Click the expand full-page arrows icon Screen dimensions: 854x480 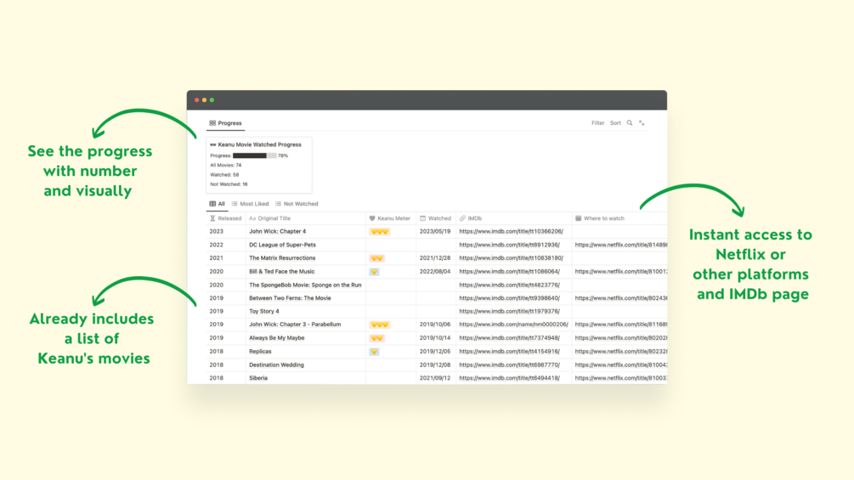click(x=642, y=123)
